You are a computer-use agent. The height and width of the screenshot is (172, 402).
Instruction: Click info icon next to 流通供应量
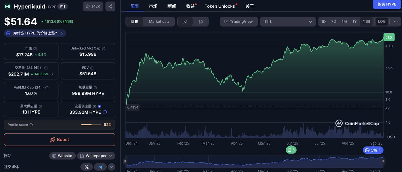[x=94, y=106]
